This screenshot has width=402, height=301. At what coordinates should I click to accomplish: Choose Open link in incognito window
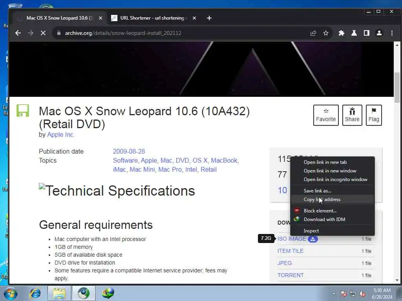333,180
